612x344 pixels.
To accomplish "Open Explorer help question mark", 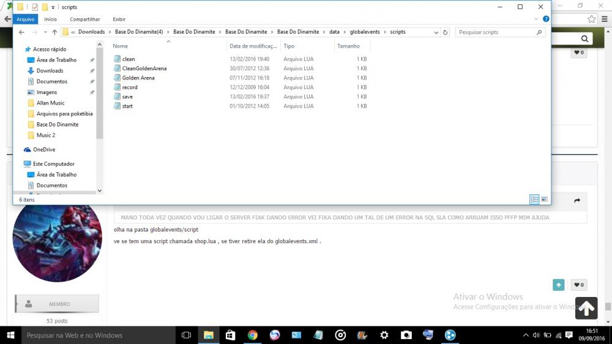I will [546, 19].
